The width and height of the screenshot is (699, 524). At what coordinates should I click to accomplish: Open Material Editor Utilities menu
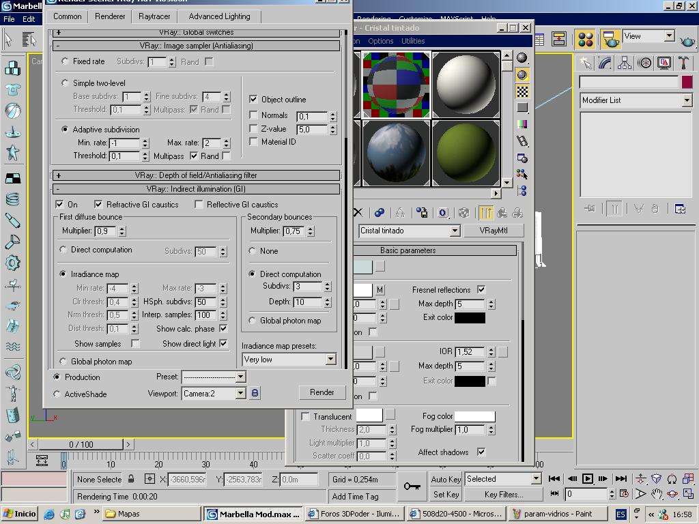413,41
